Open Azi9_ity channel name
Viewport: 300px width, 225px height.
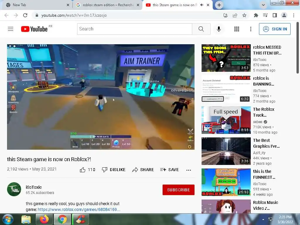click(259, 153)
